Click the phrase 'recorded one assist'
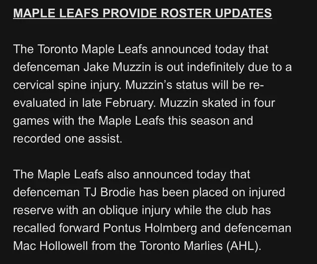 coord(67,139)
